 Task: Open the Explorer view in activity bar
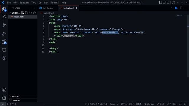(4, 9)
